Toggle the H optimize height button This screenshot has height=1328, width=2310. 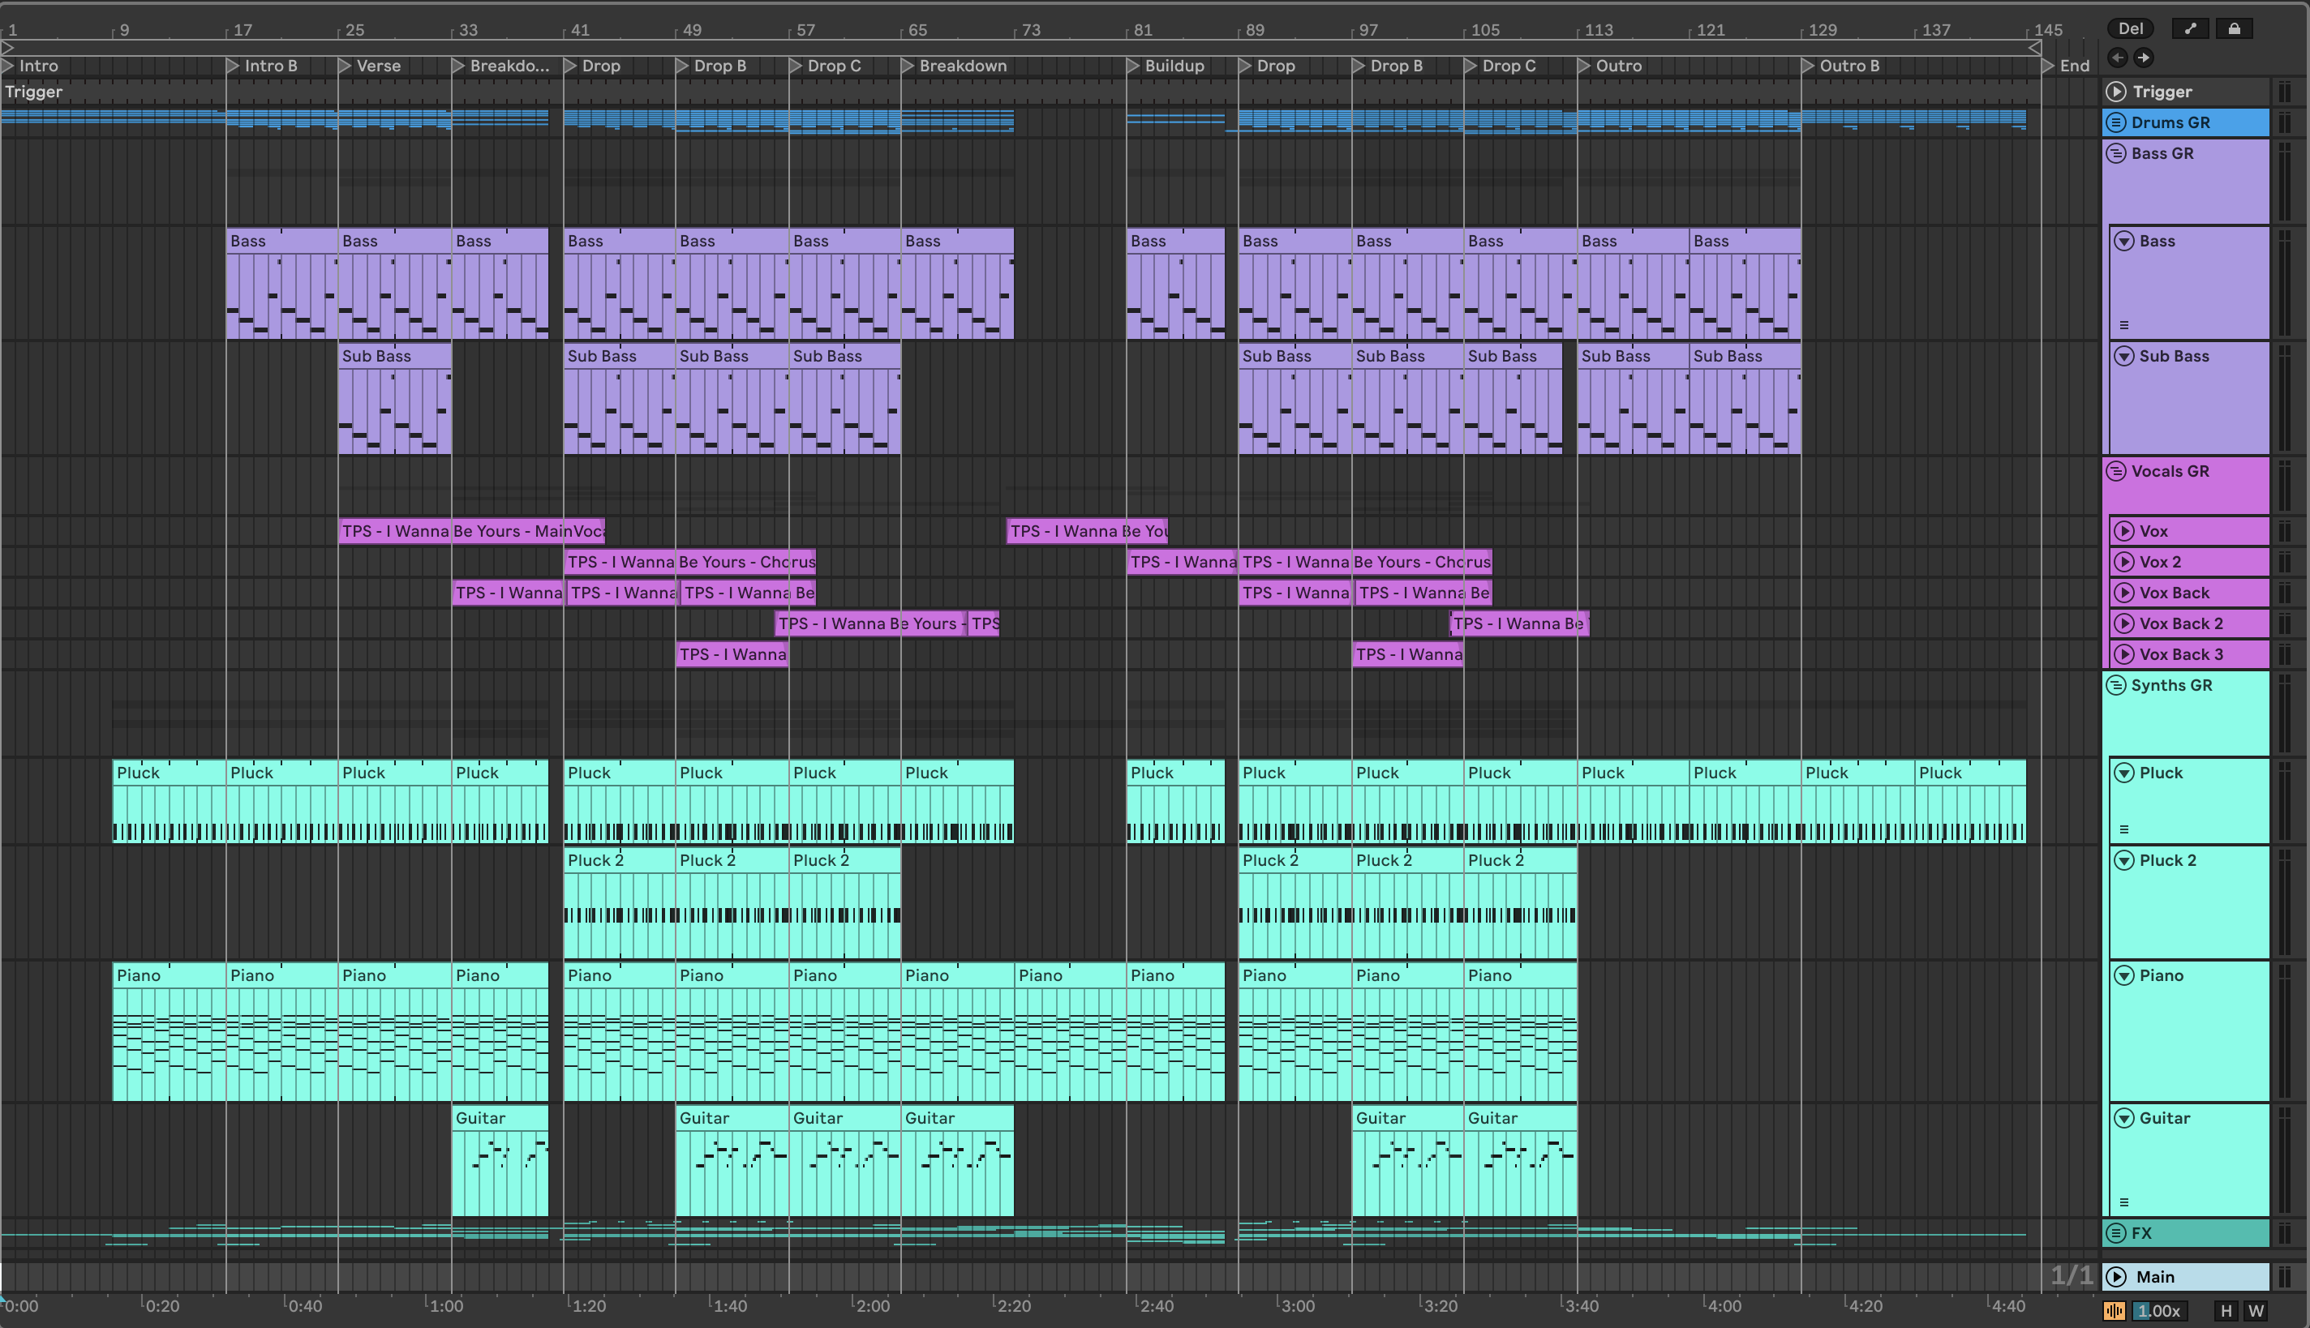click(2226, 1311)
